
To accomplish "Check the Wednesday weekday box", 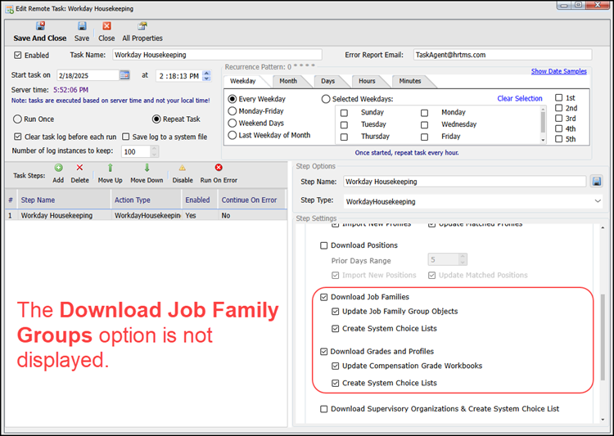I will 424,125.
